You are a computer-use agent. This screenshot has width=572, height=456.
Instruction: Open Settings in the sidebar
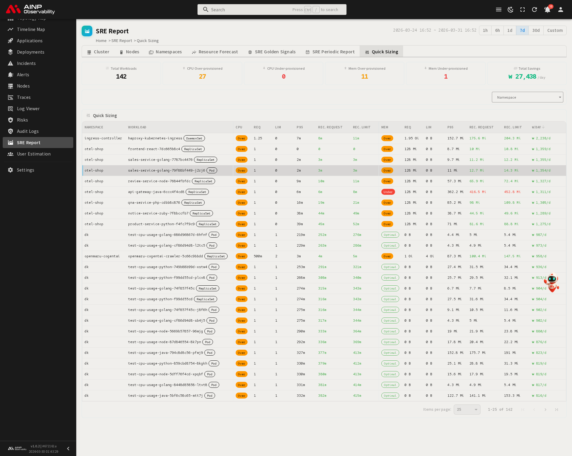pyautogui.click(x=25, y=170)
